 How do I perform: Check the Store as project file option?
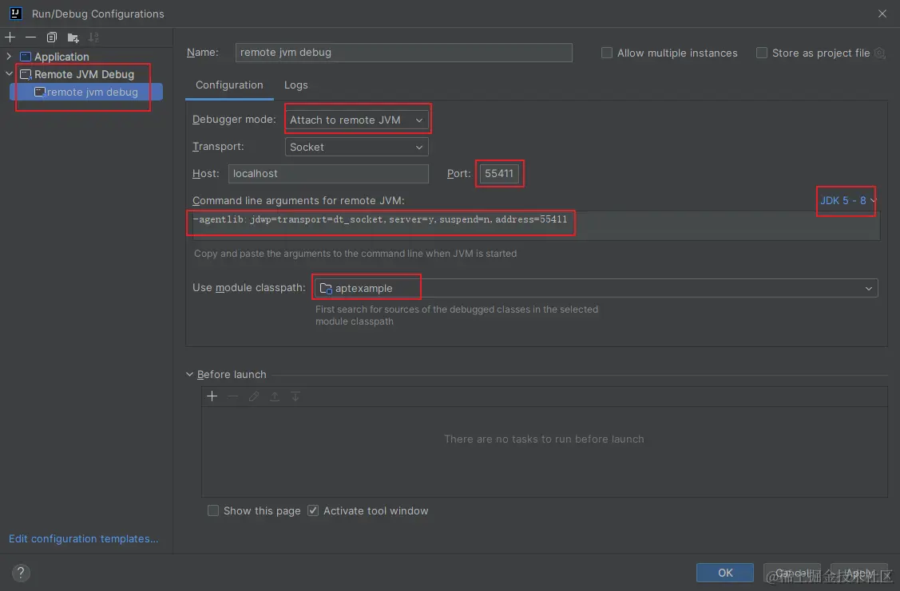tap(762, 53)
